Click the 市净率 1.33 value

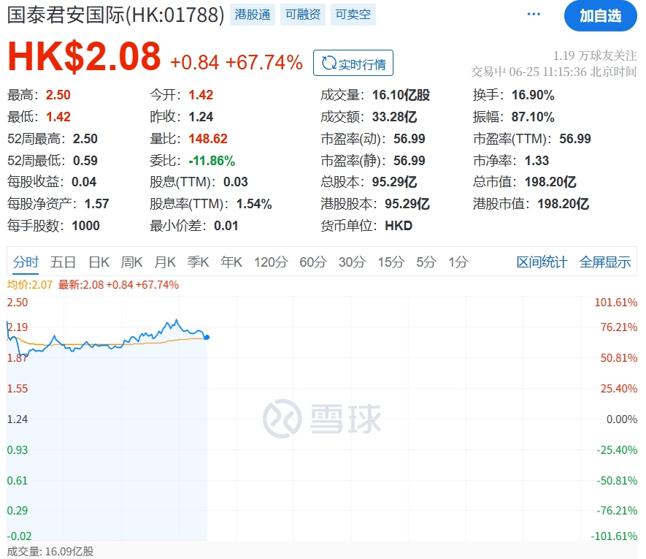[537, 161]
